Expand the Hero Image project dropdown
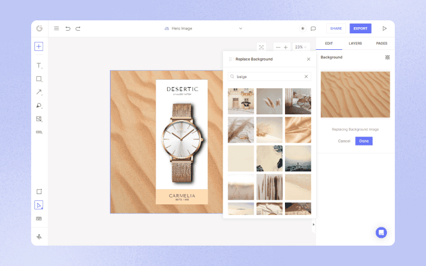 [x=240, y=28]
